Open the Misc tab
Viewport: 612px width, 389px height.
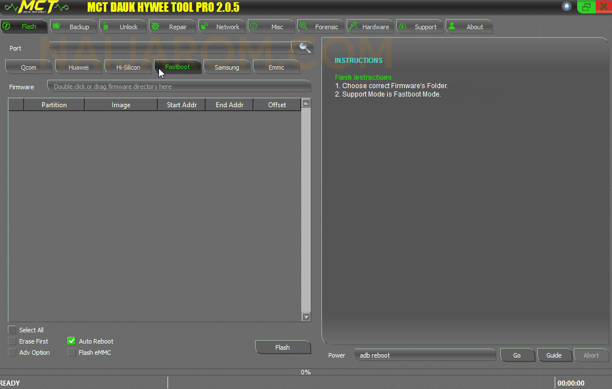pyautogui.click(x=271, y=26)
